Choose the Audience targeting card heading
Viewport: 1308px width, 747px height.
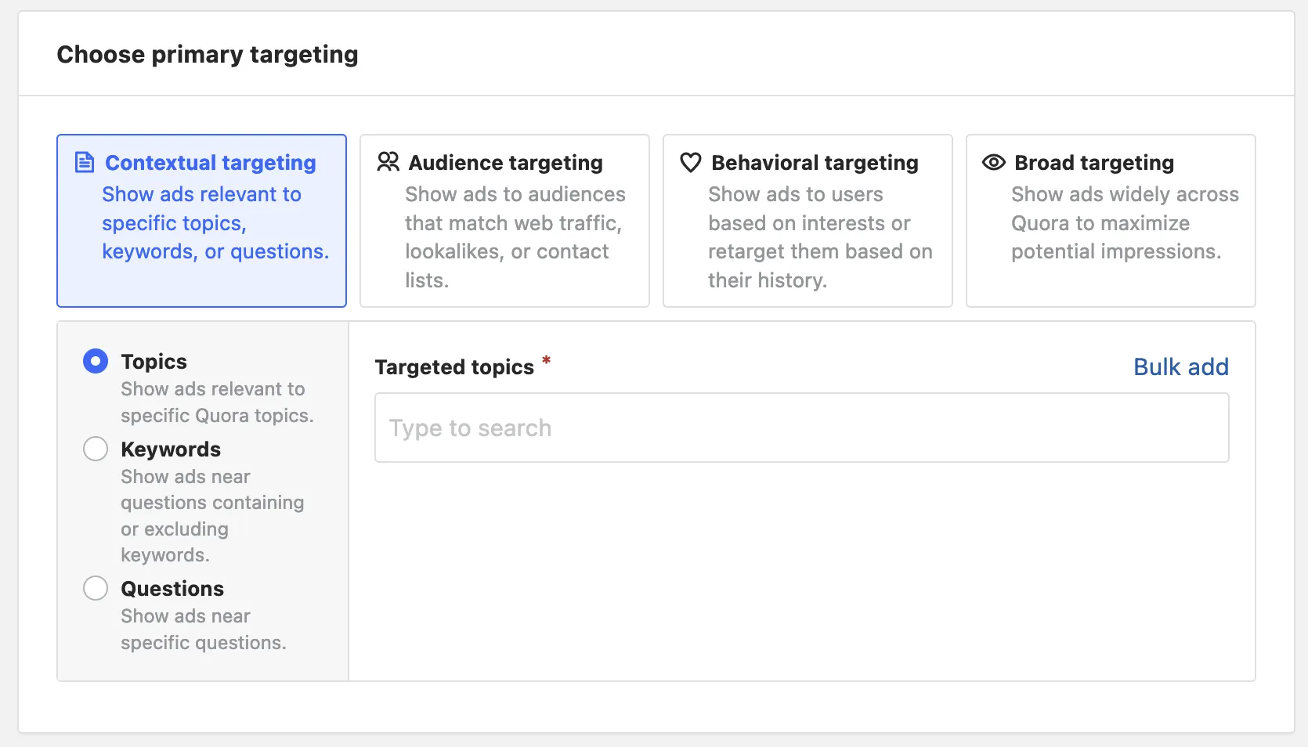point(506,162)
